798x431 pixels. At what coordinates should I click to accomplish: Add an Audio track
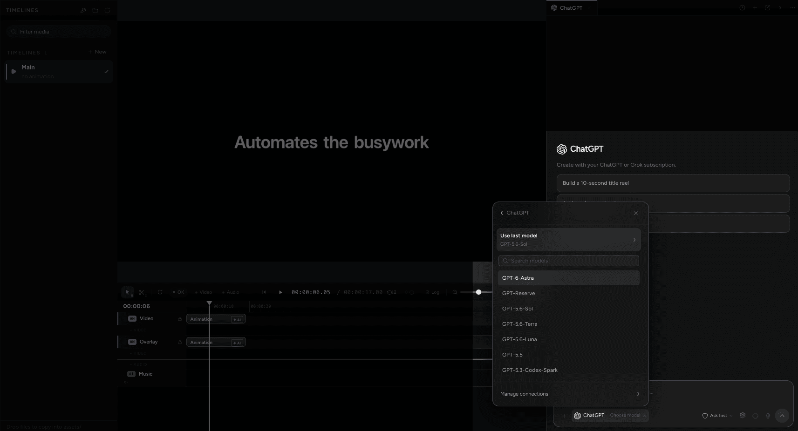click(230, 292)
